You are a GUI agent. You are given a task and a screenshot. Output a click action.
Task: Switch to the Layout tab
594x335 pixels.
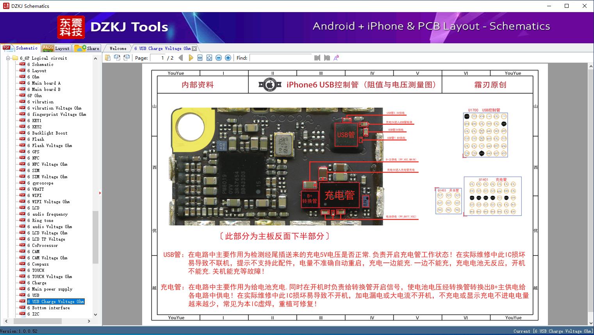56,48
